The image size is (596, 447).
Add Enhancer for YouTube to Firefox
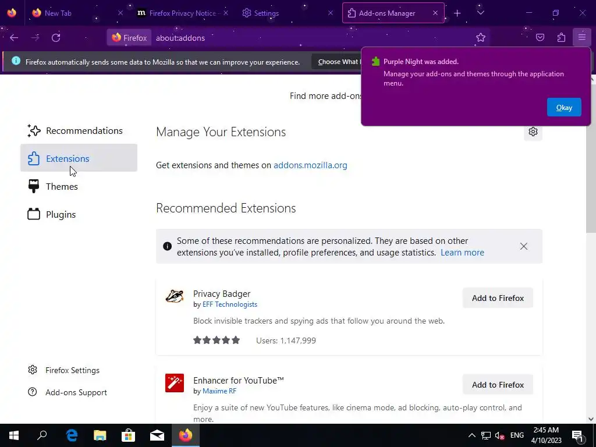[x=498, y=385]
